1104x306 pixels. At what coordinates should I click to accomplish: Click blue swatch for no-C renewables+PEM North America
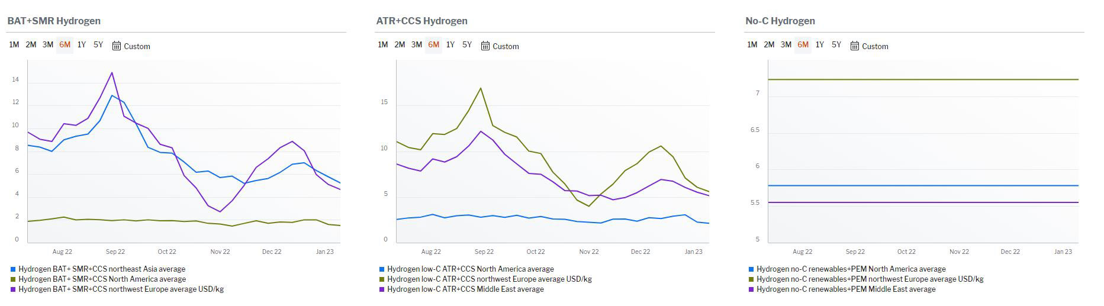coord(751,269)
